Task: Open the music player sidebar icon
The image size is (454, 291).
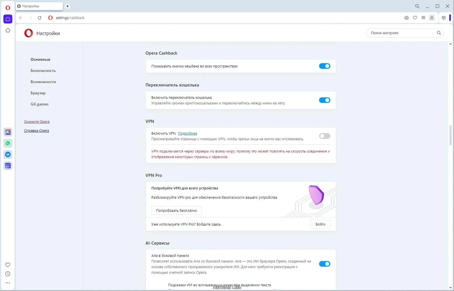Action: pyautogui.click(x=8, y=166)
